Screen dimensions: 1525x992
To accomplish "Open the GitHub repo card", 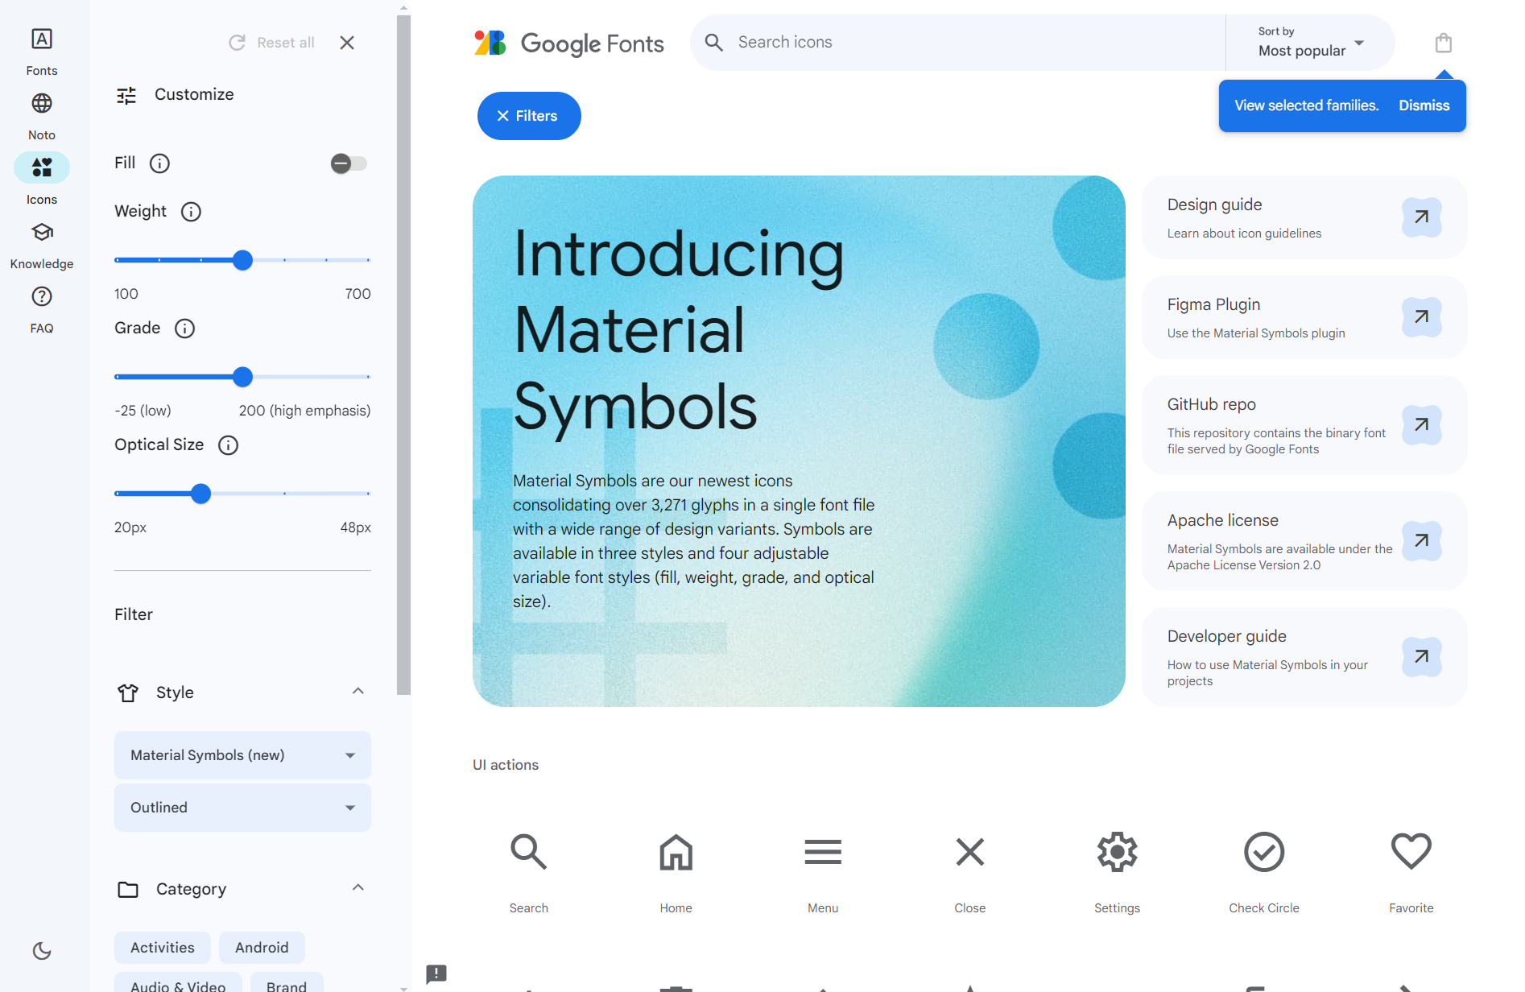I will 1304,425.
